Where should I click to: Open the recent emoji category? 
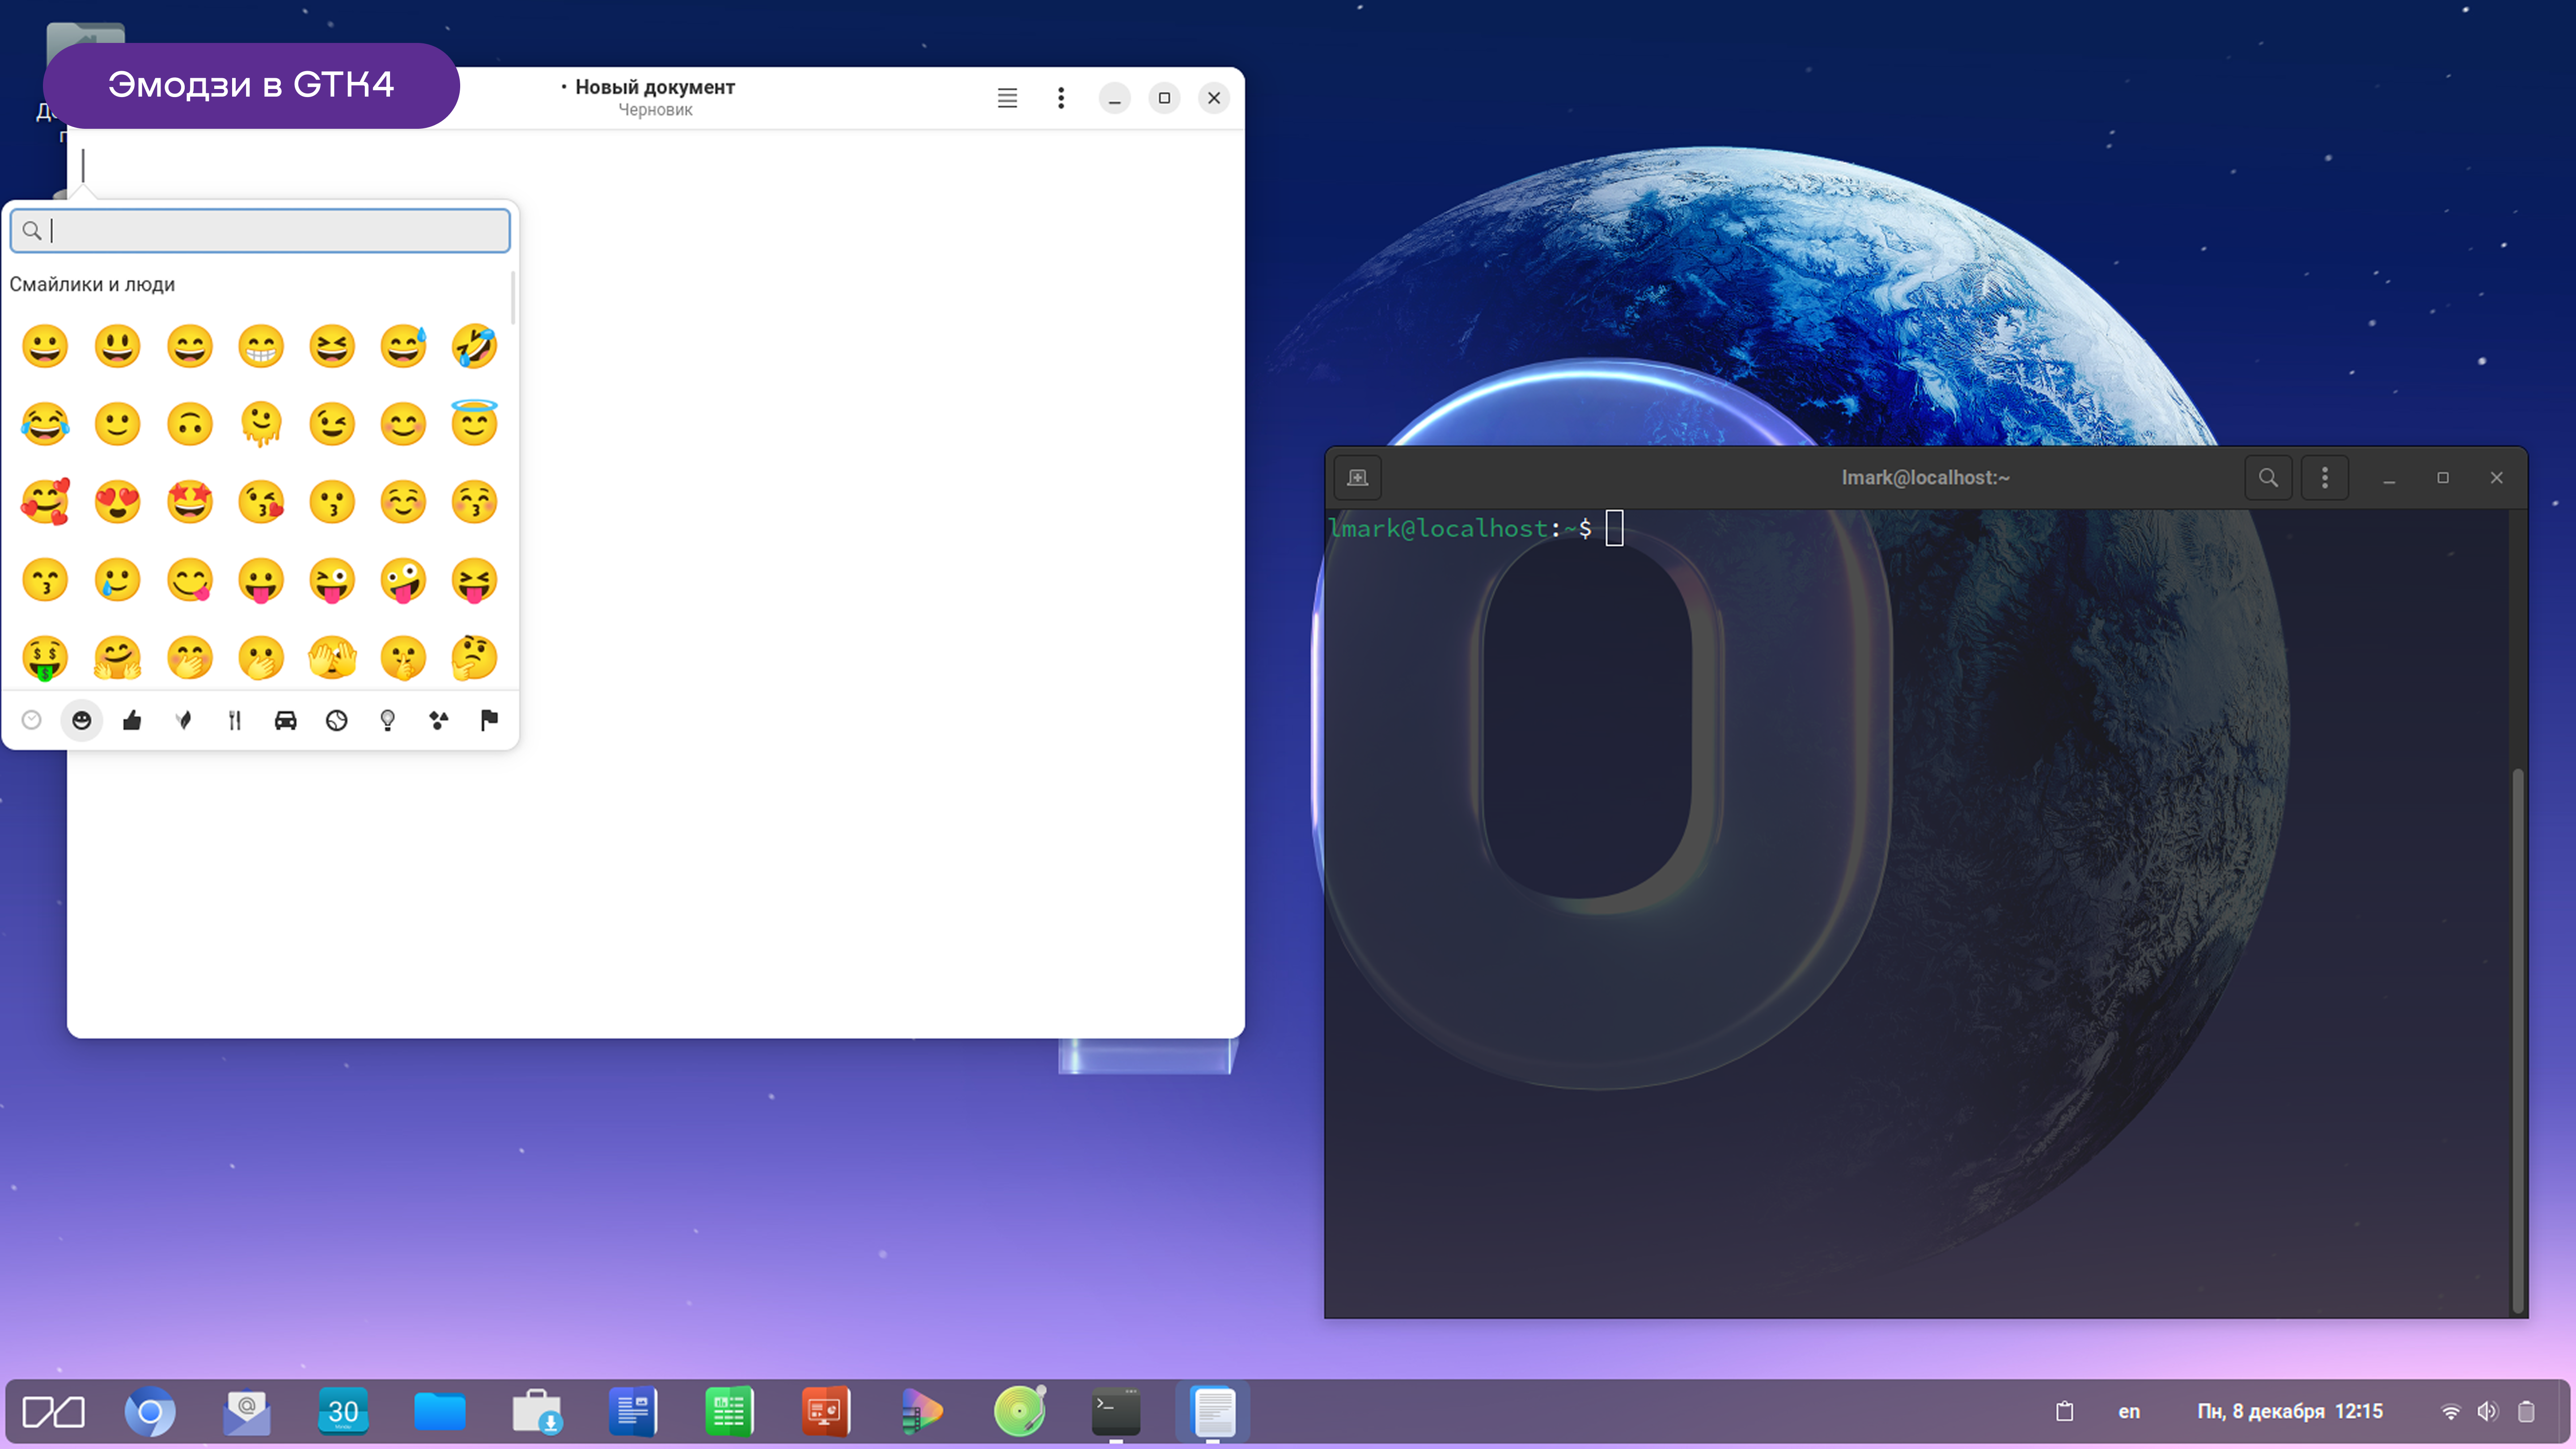(31, 720)
